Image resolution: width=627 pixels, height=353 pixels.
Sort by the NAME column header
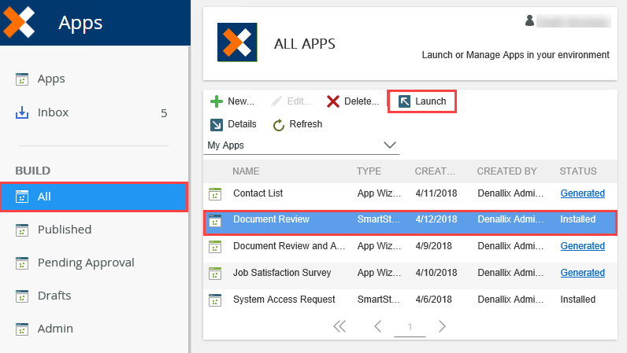246,171
